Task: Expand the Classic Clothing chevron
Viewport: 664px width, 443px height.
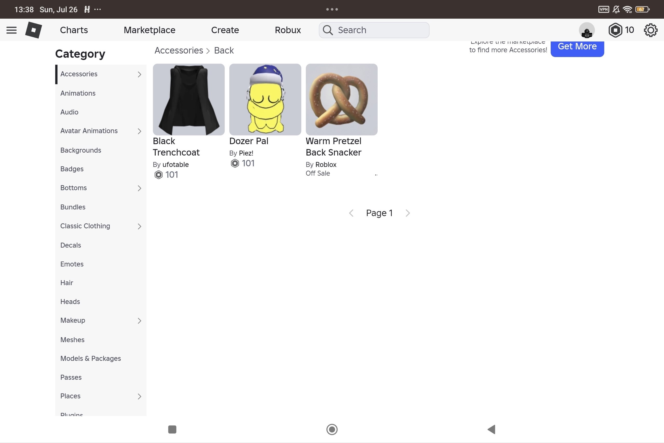Action: (x=139, y=226)
